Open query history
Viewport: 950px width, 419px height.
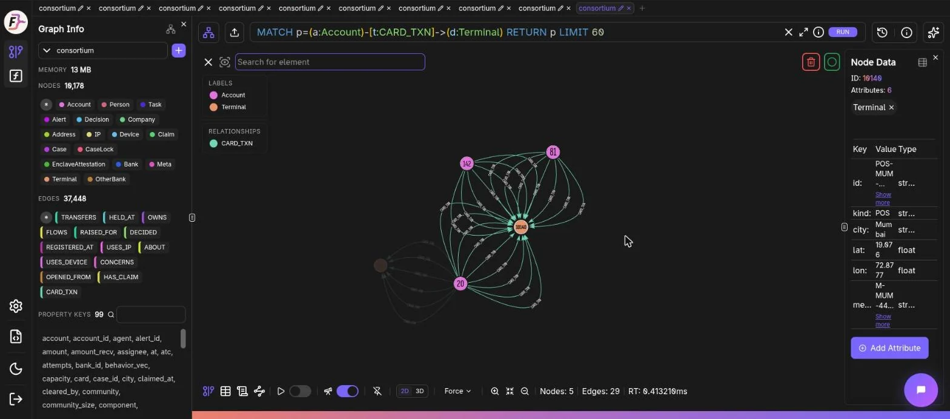(x=882, y=33)
